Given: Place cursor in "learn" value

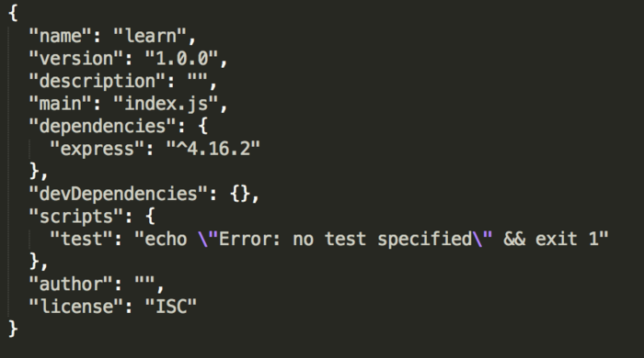Looking at the screenshot, I should 150,36.
